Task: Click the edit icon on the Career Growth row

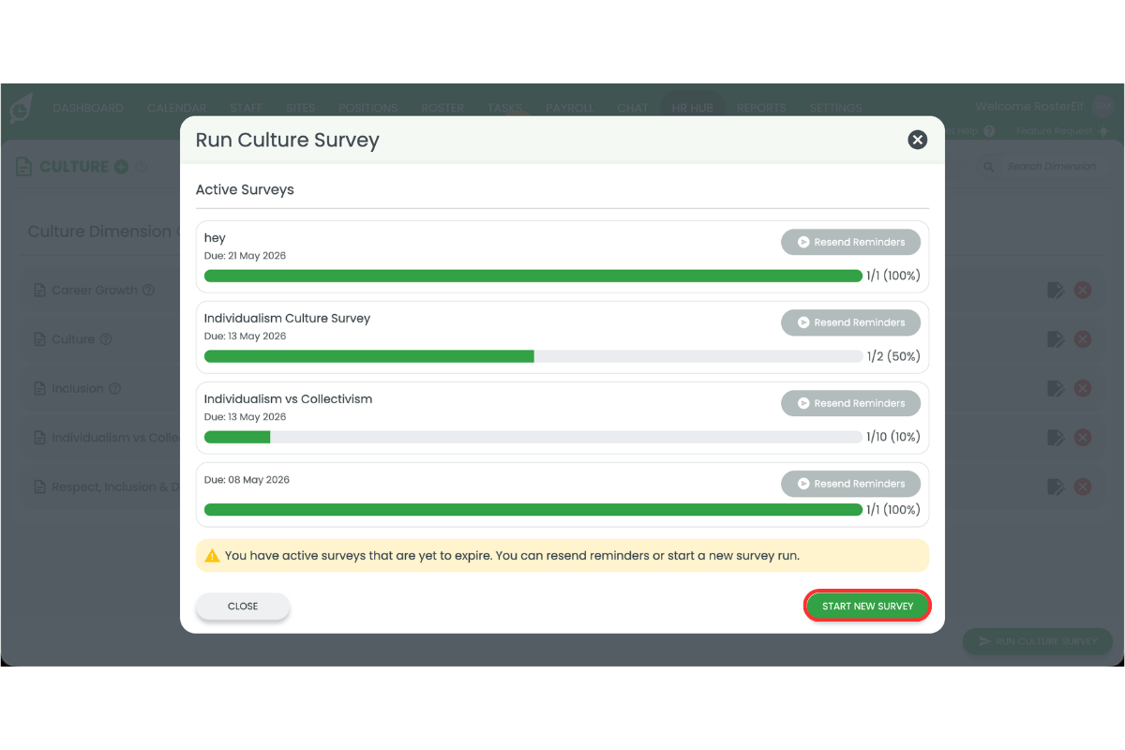Action: click(1056, 290)
